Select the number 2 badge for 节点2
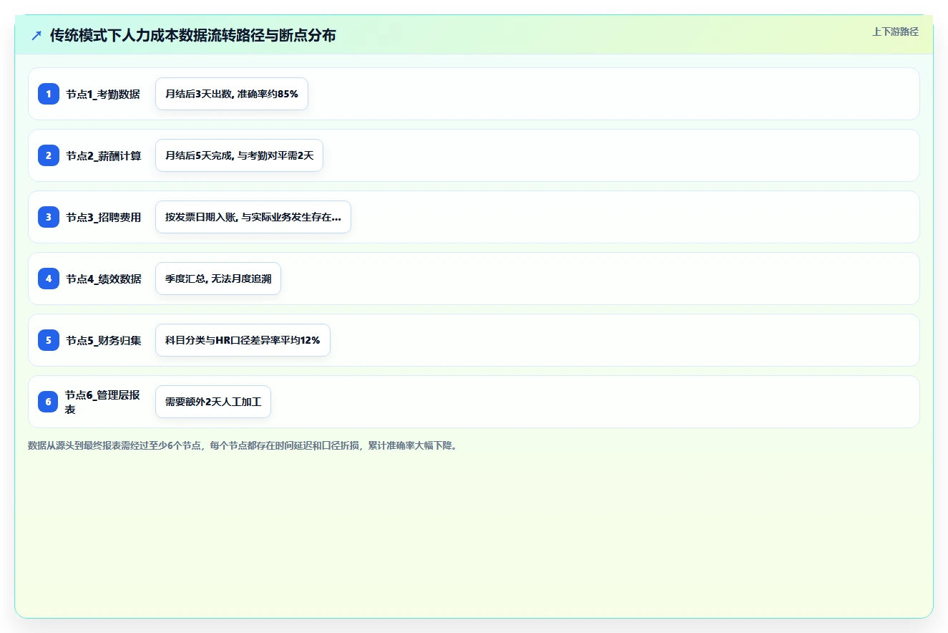Screen dimensions: 948x633 [49, 155]
